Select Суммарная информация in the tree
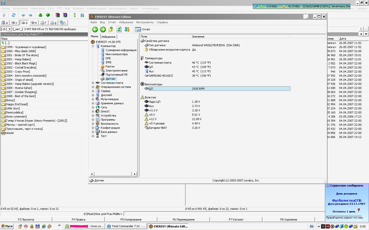 click(121, 50)
